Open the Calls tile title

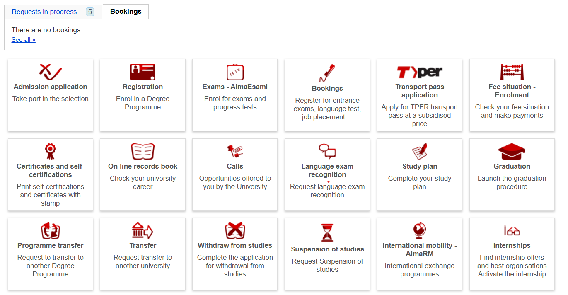(235, 166)
